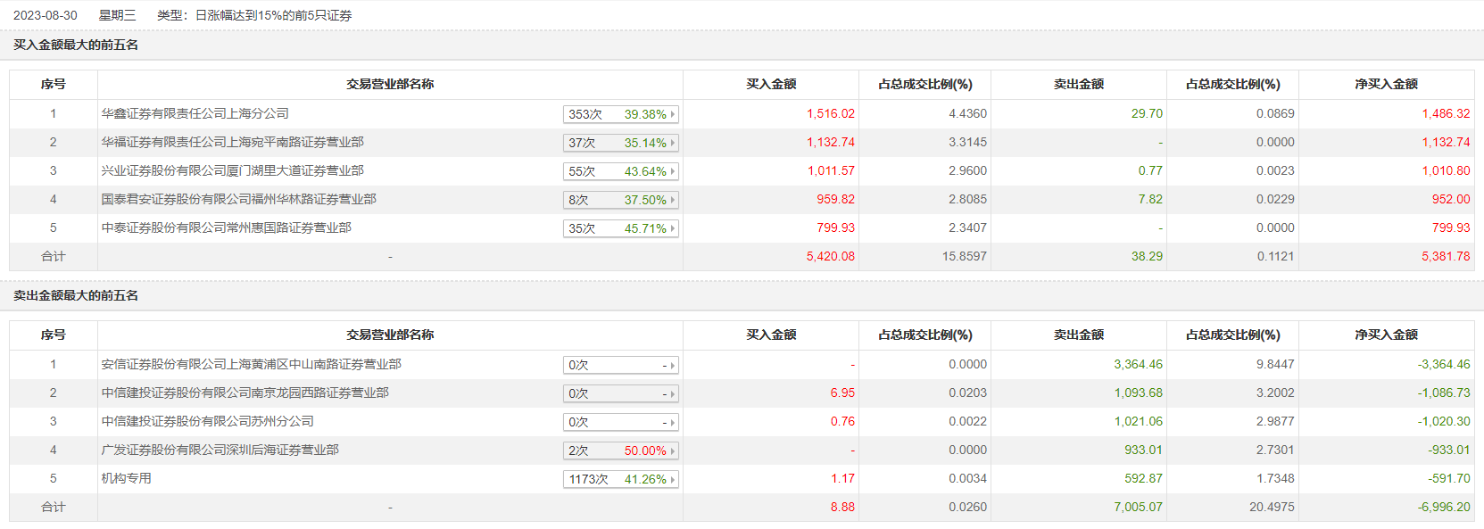The width and height of the screenshot is (1484, 529).
Task: Open 安信证券上海黄浦区中山南路营业部 link
Action: (251, 364)
